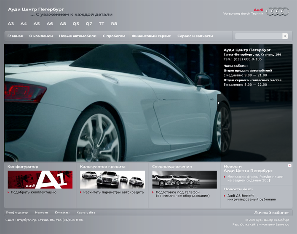Click the Калькулятор кредита heading

tap(102, 167)
